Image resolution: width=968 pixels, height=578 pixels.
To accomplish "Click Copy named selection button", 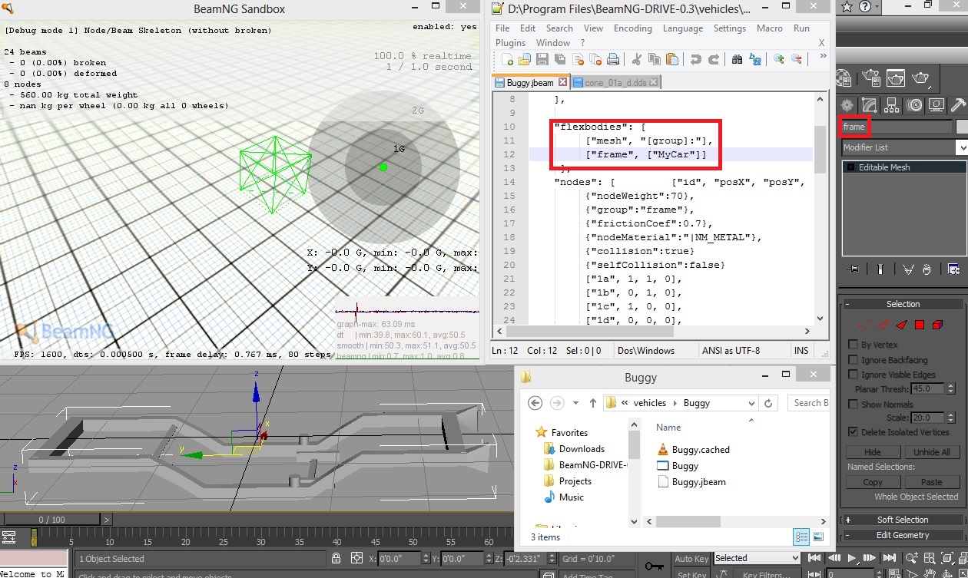I will (873, 482).
